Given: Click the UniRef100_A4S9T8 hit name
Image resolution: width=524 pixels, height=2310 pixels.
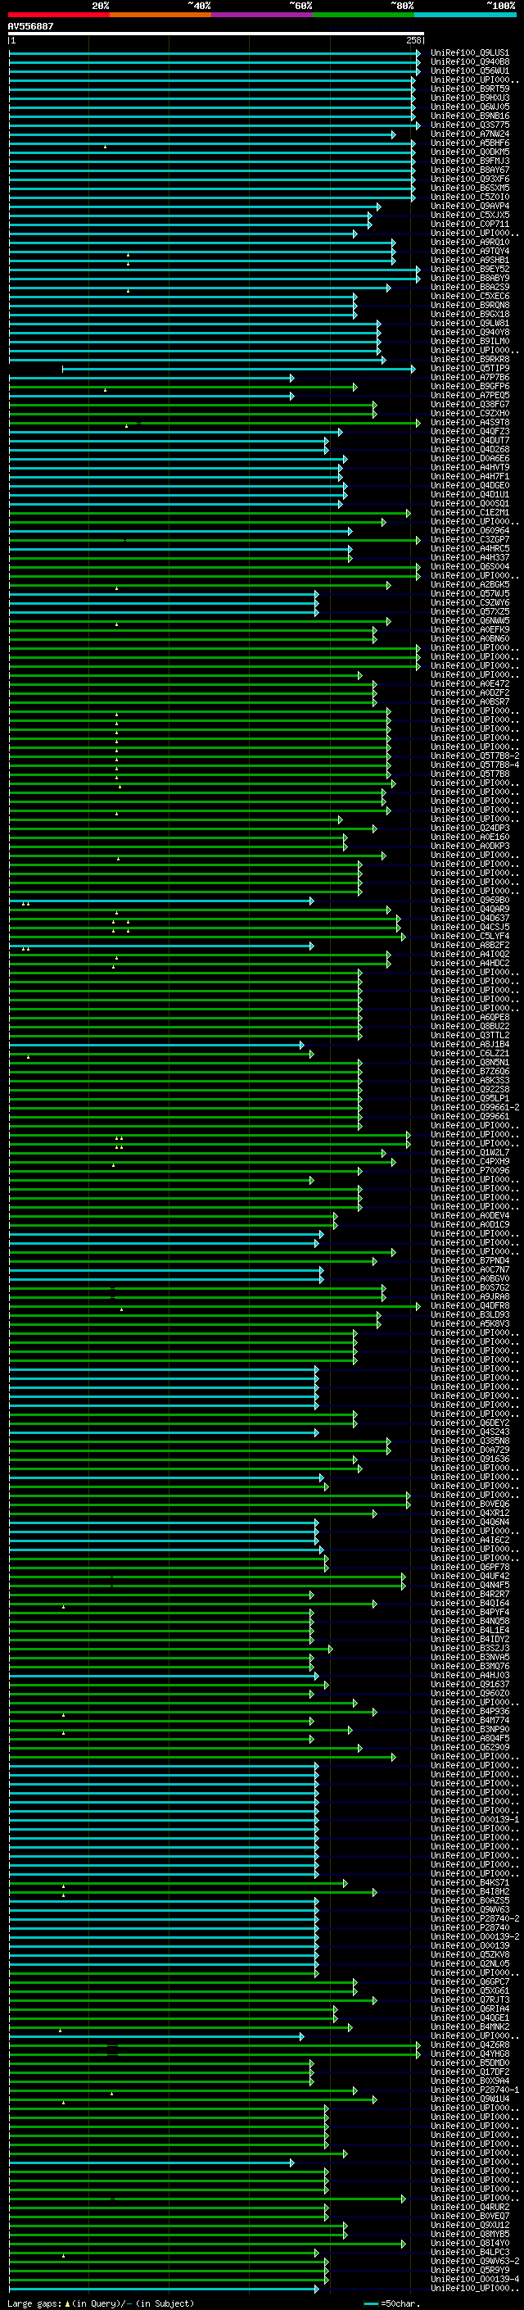Looking at the screenshot, I should click(470, 422).
